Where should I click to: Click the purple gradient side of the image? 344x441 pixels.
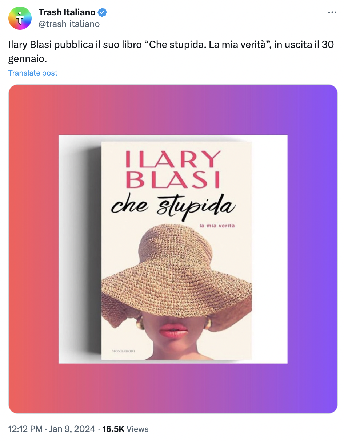click(312, 249)
